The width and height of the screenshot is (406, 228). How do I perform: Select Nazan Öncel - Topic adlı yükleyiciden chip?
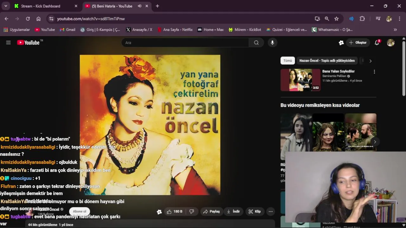(x=327, y=60)
